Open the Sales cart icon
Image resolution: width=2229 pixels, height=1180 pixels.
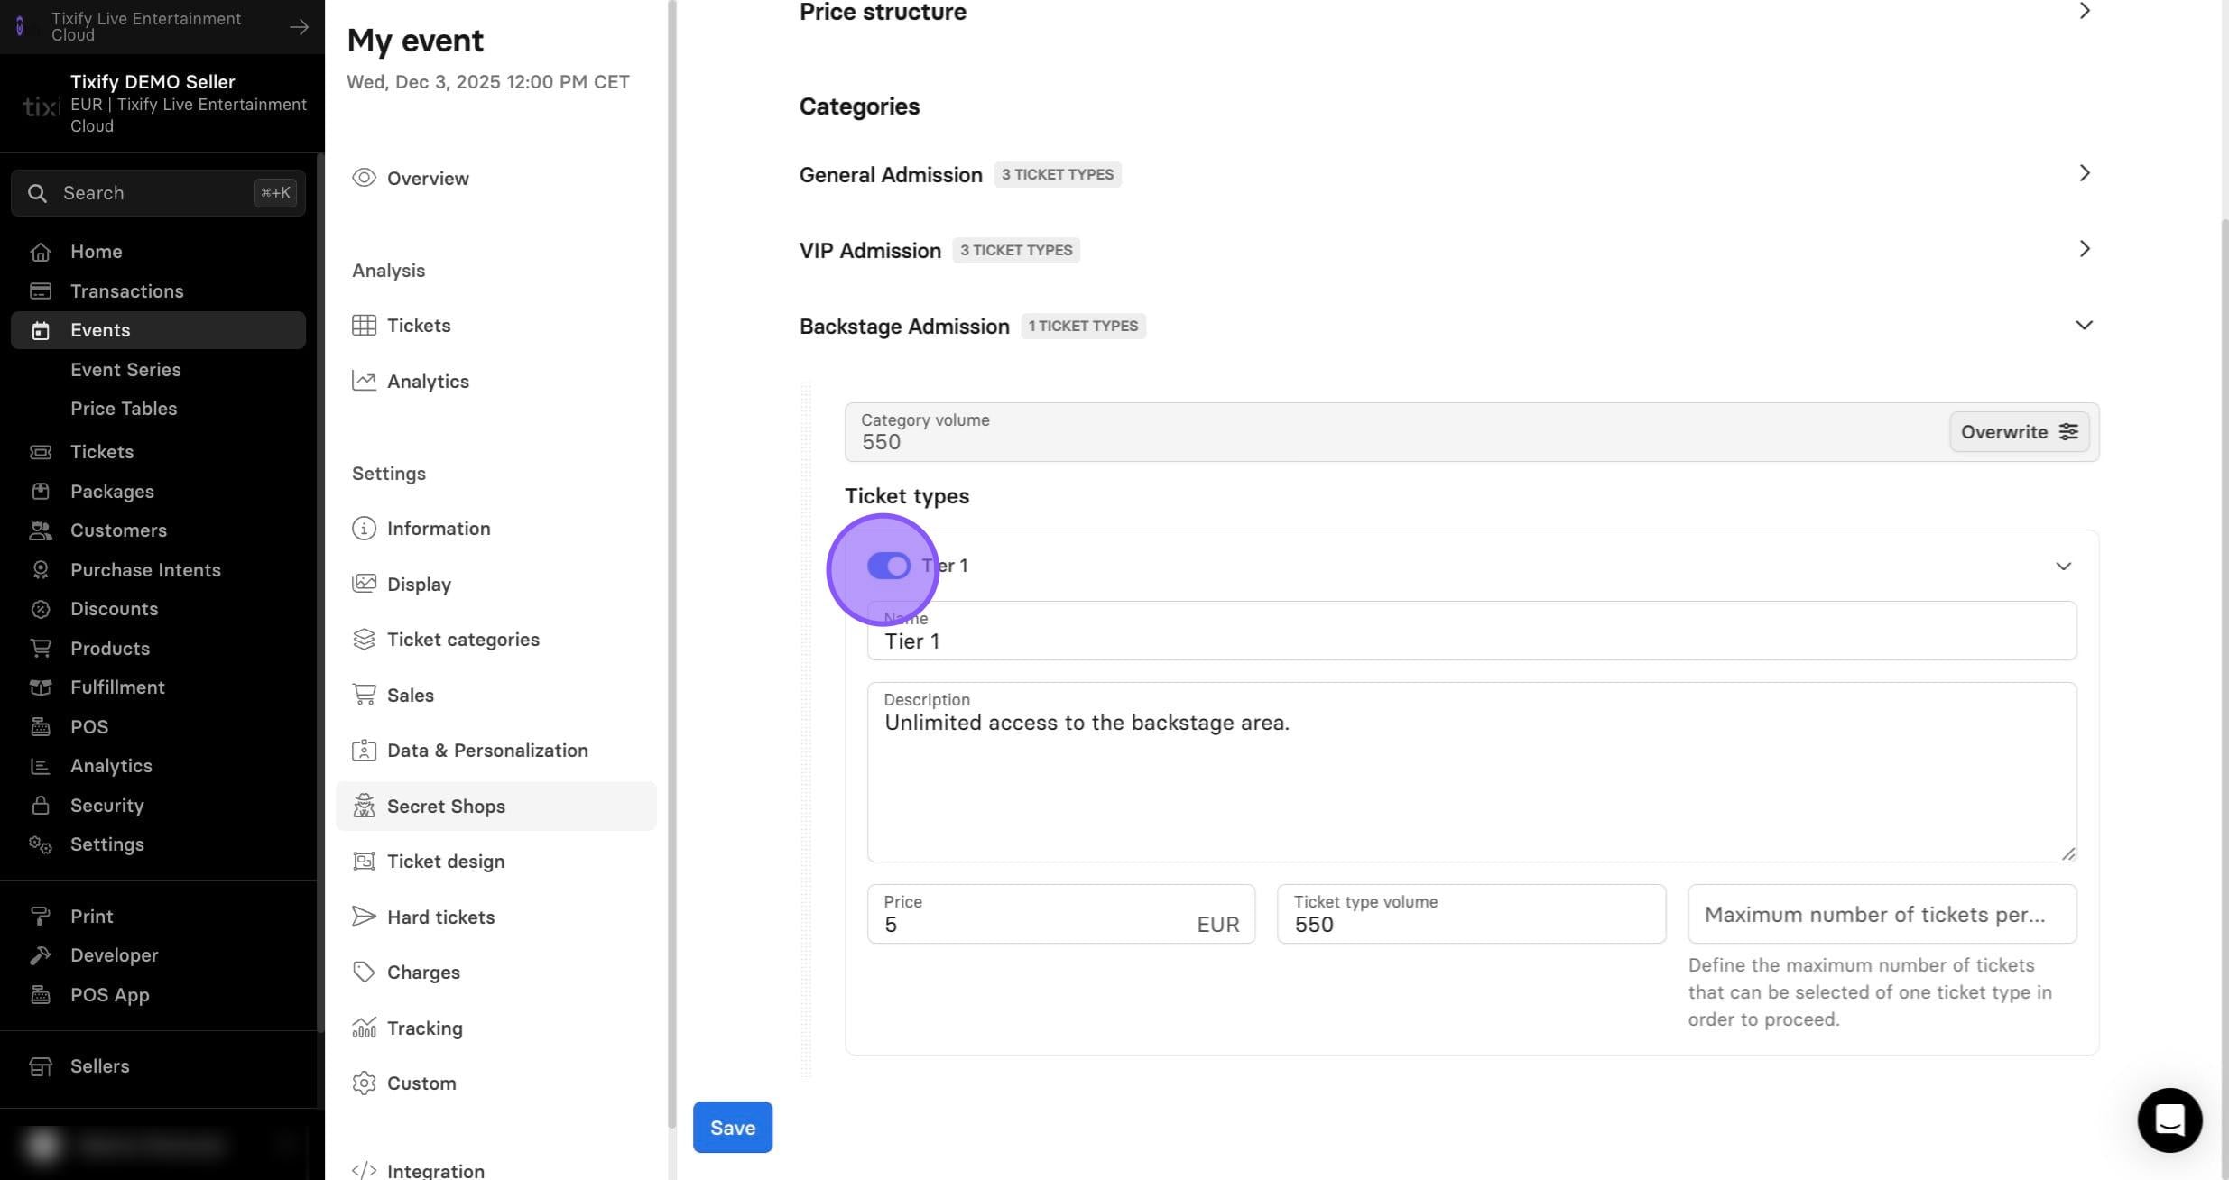tap(364, 695)
